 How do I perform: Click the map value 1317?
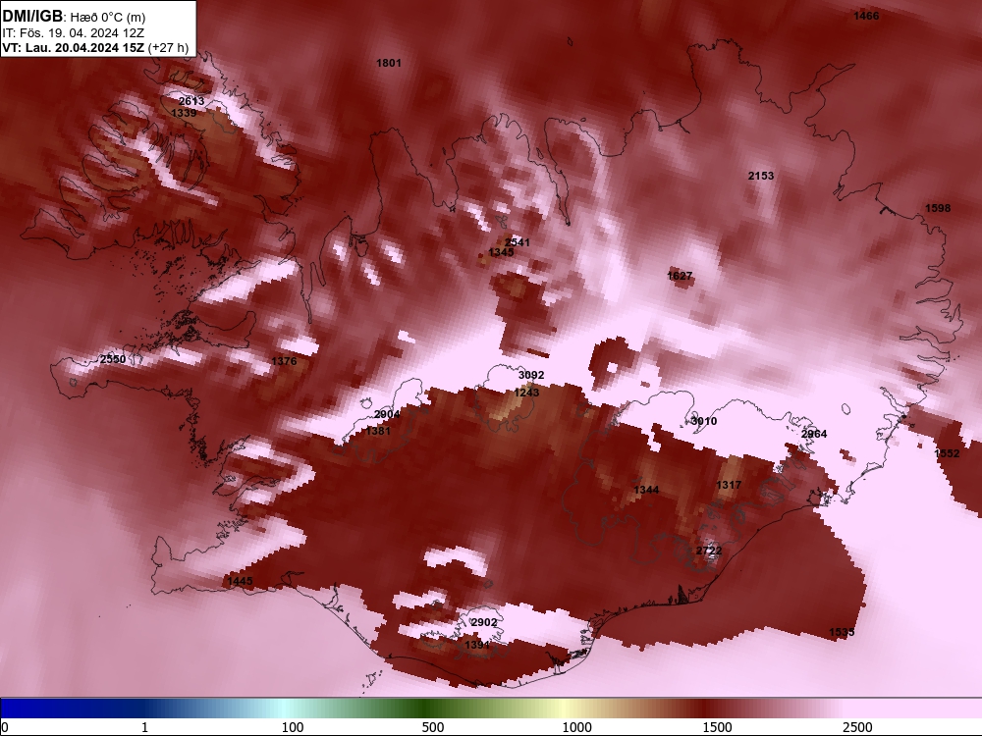(x=729, y=485)
